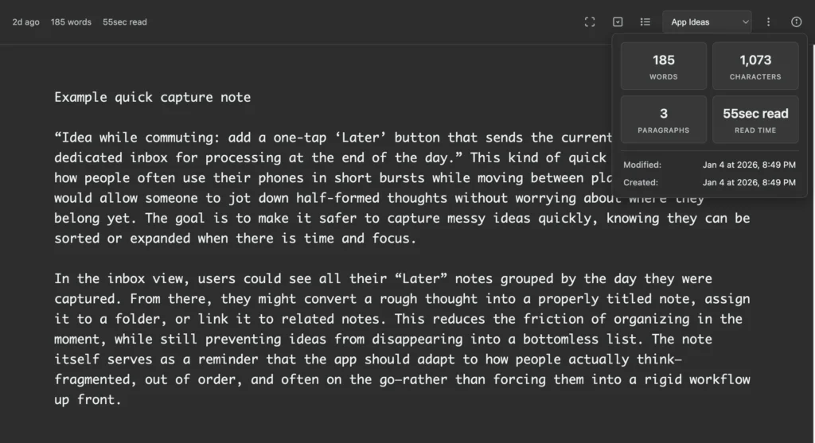Click the "55sec read" header label
The height and width of the screenshot is (443, 815).
[124, 22]
